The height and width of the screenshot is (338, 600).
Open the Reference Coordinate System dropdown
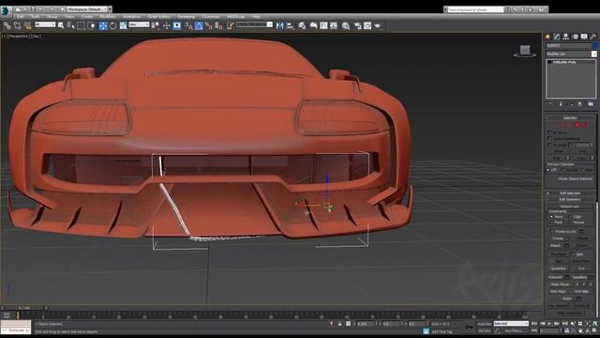pos(139,24)
